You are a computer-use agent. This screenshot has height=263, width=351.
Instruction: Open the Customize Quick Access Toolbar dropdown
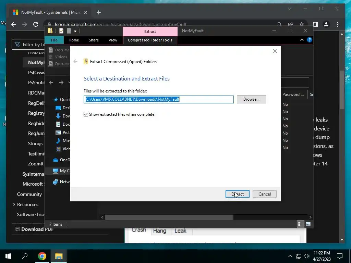click(75, 31)
